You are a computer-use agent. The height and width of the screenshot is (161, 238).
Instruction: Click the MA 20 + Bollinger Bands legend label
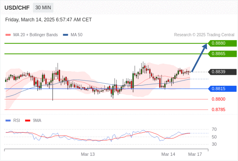(35, 35)
